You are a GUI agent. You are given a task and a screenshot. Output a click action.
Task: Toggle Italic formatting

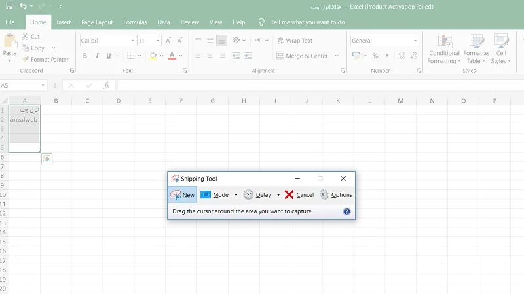click(x=97, y=56)
